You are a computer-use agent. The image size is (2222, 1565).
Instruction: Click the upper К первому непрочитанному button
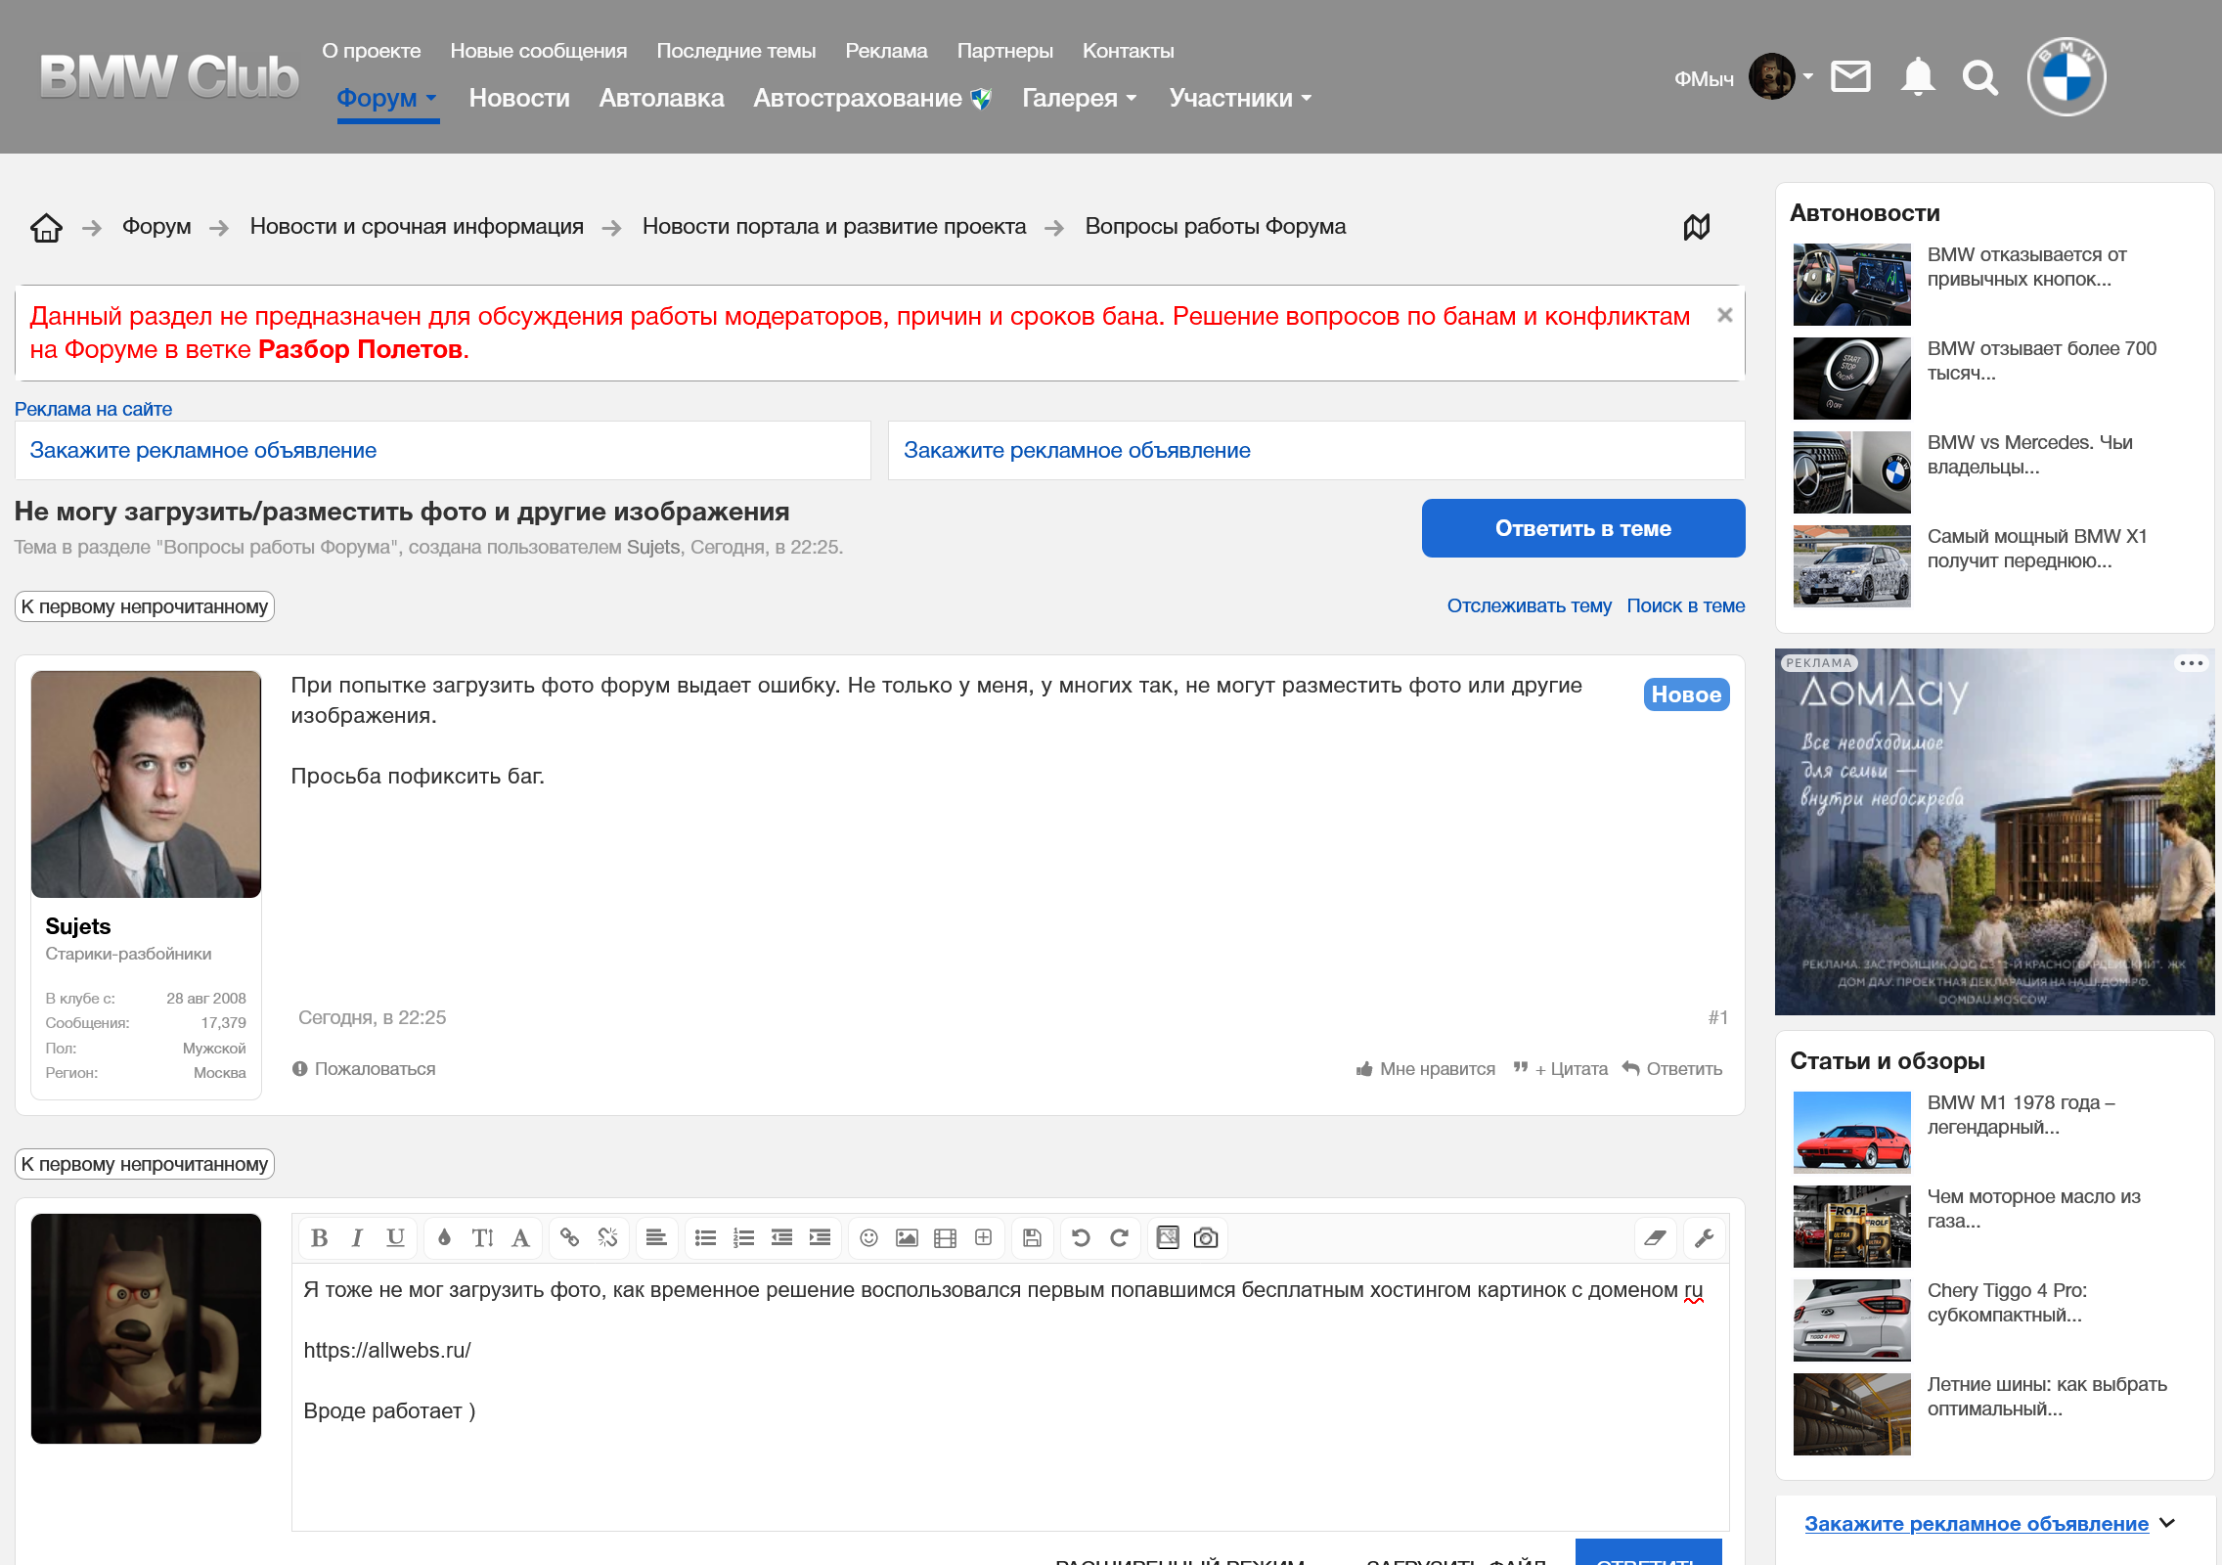[x=145, y=606]
